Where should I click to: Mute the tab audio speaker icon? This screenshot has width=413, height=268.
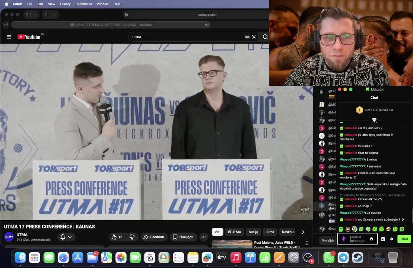(207, 25)
